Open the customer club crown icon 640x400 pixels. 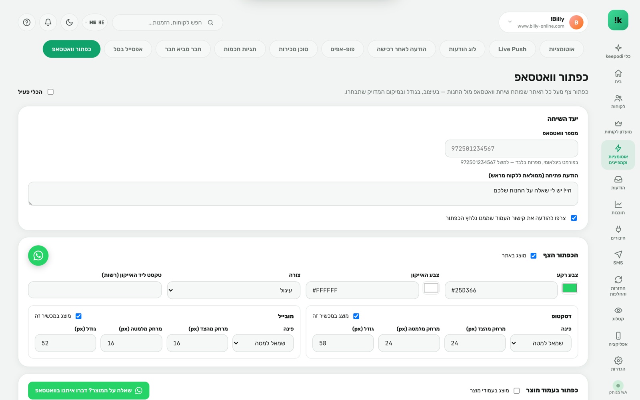[x=618, y=123]
